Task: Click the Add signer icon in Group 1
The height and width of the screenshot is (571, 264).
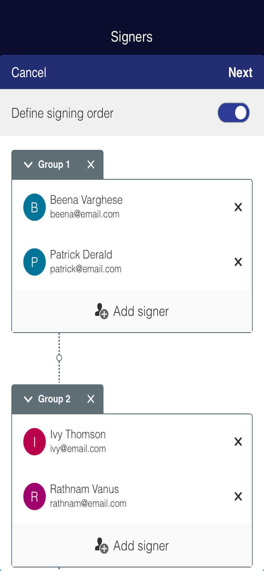Action: pyautogui.click(x=101, y=311)
